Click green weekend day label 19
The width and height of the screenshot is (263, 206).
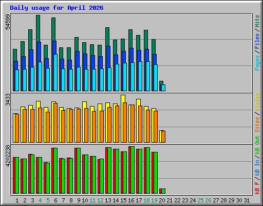154,200
